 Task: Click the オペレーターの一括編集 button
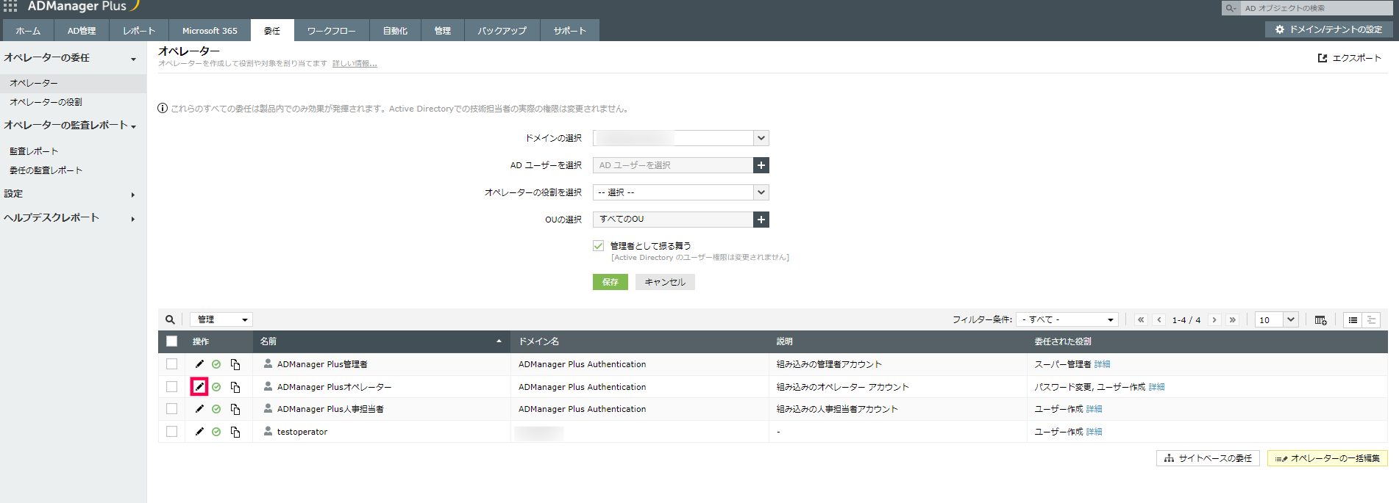tap(1328, 458)
